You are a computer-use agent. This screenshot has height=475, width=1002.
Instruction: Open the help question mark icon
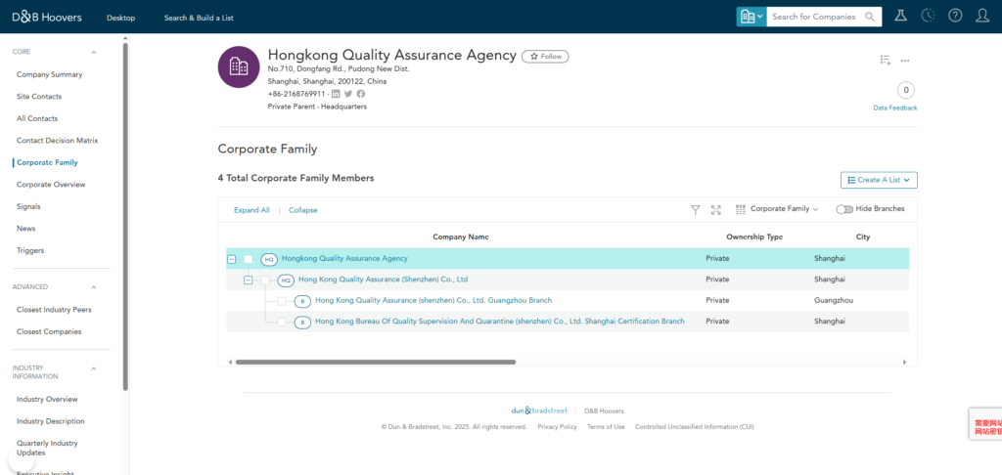[955, 17]
